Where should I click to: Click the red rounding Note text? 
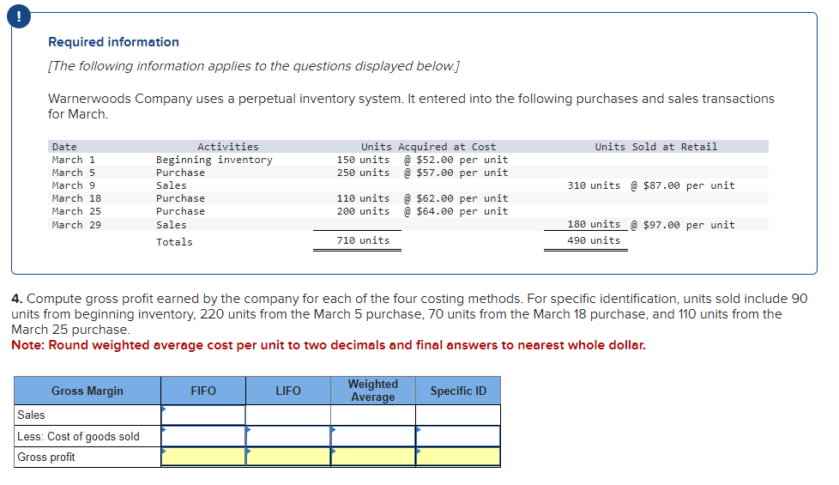coord(329,345)
